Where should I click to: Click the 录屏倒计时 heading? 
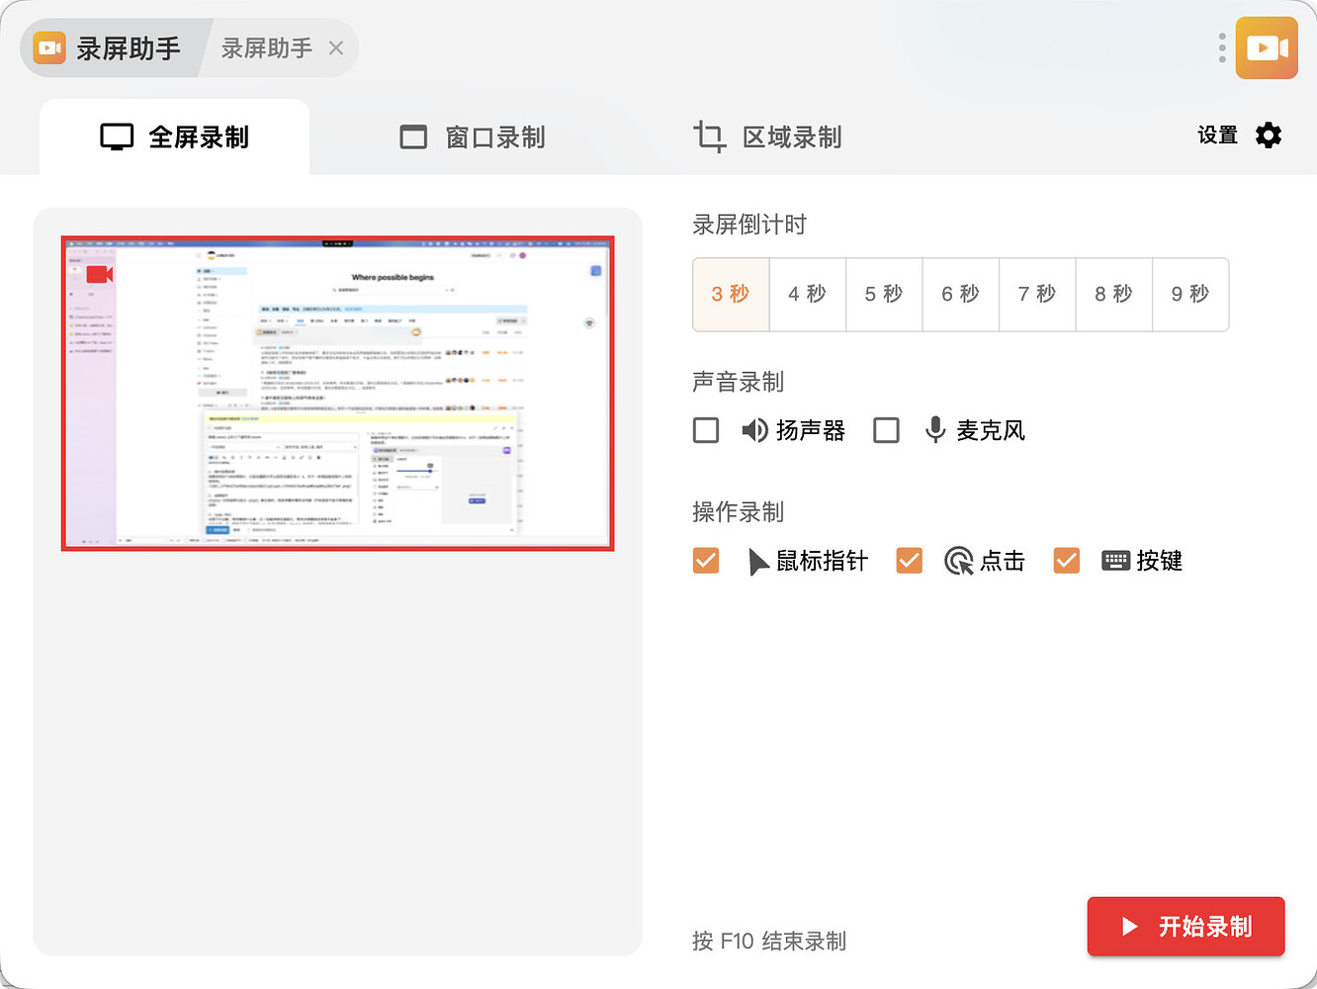(x=749, y=225)
